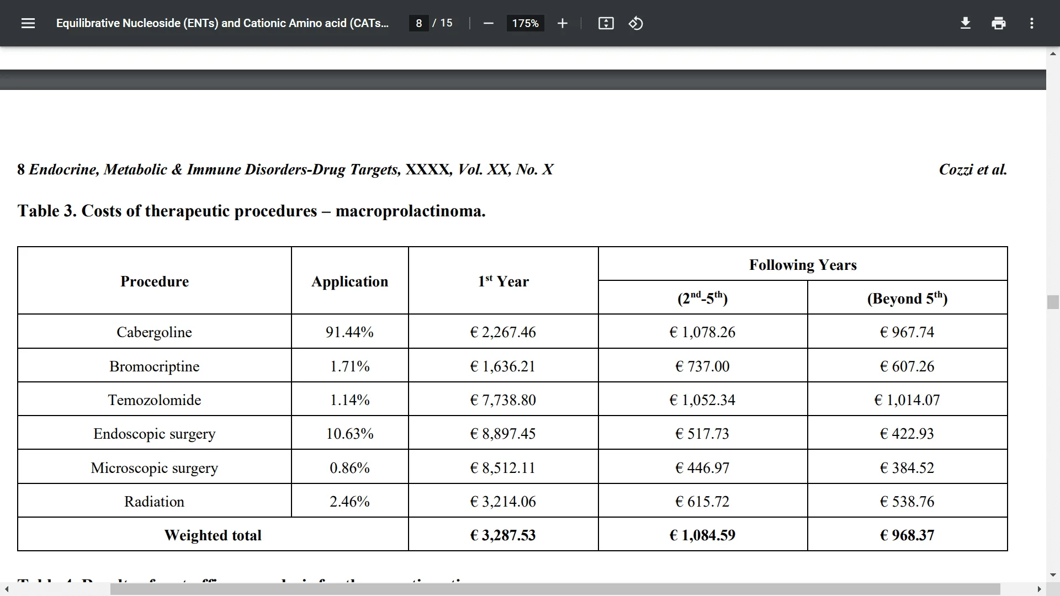Click the '€ 384.52' cell
Image resolution: width=1060 pixels, height=596 pixels.
907,468
